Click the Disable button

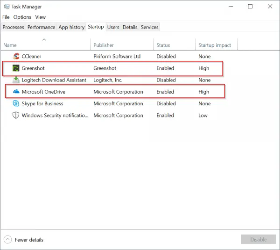pos(258,239)
